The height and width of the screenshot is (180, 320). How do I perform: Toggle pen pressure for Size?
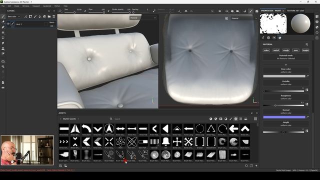[x=85, y=10]
